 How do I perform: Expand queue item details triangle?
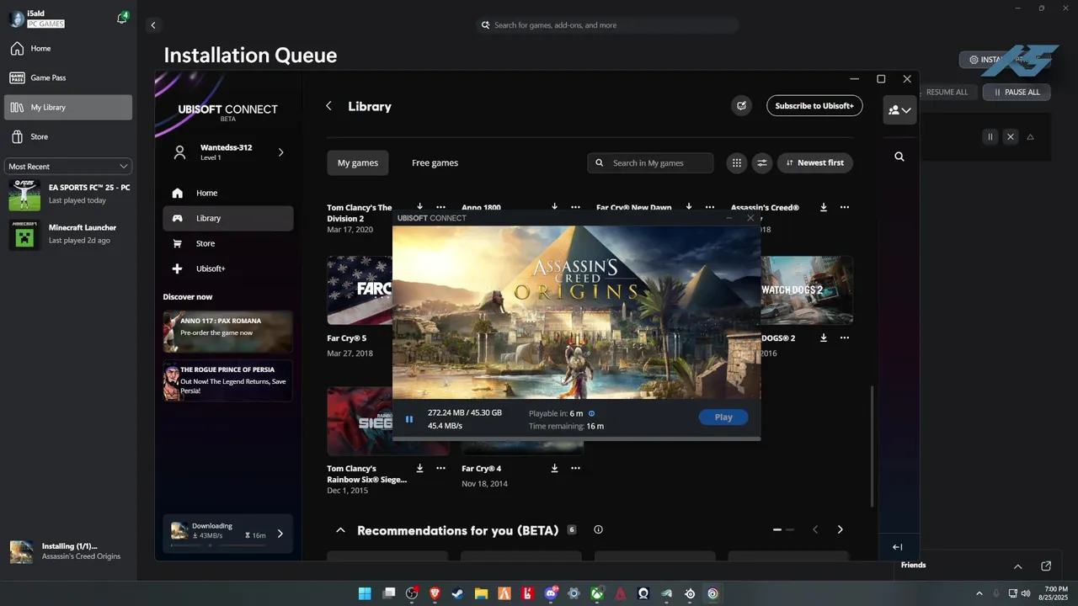click(1030, 136)
